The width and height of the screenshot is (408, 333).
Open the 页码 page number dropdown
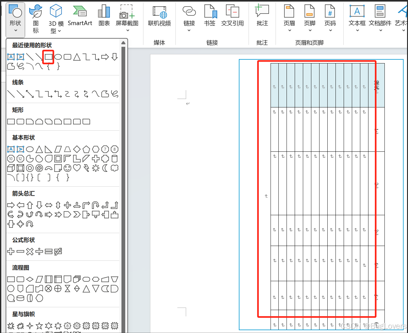[x=330, y=18]
